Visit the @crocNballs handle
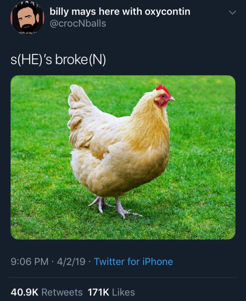This screenshot has height=301, width=246. (x=78, y=24)
